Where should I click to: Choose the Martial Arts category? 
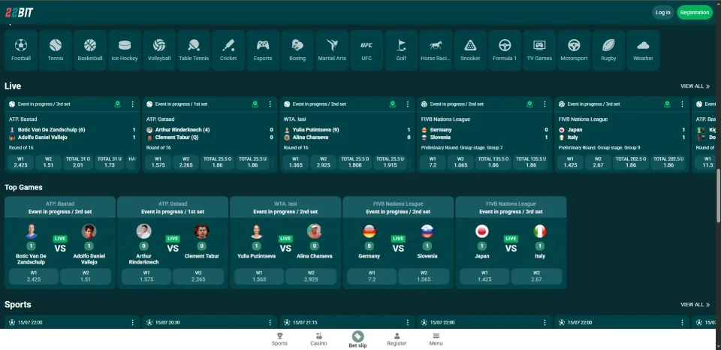332,50
